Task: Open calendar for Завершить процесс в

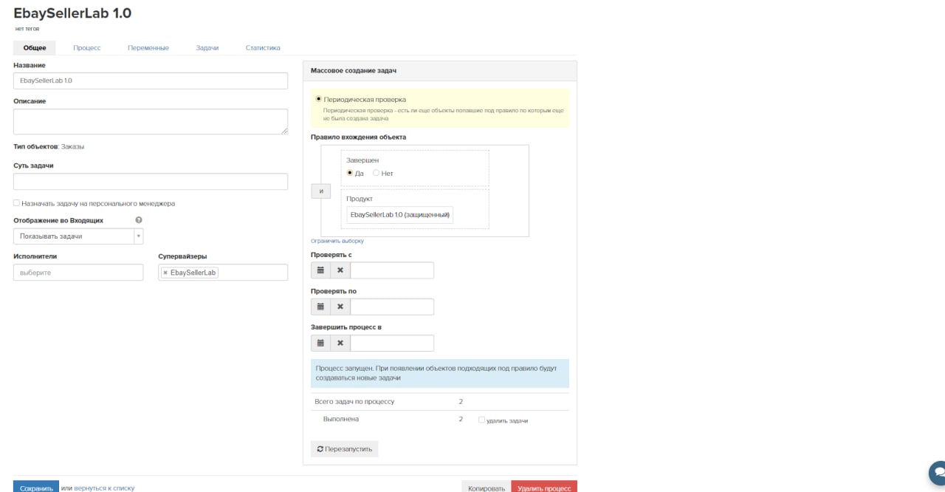Action: click(x=320, y=343)
